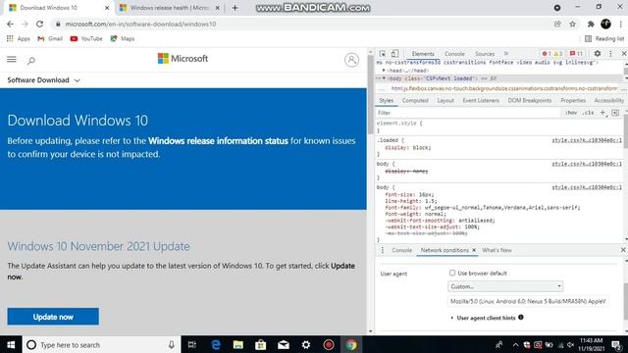Open the Custom user agent dropdown
Image resolution: width=628 pixels, height=353 pixels.
click(505, 286)
